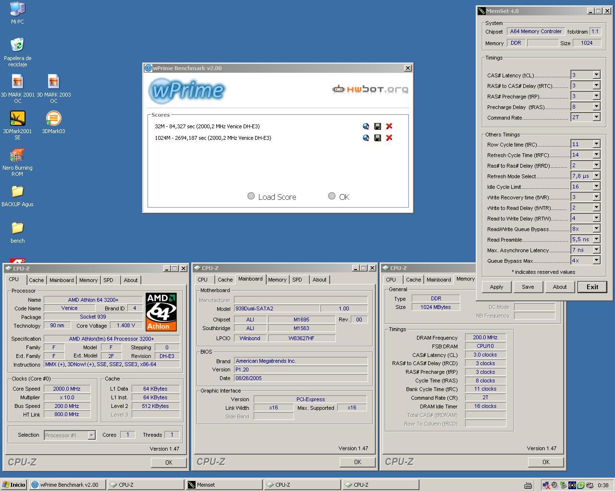Switch to wPrime Benchmark taskbar button
This screenshot has height=492, width=615.
(67, 485)
